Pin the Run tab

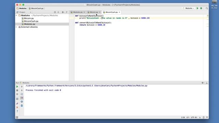(17, 104)
